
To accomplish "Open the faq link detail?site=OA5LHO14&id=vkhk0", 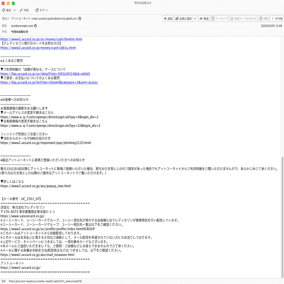I will point(45,74).
